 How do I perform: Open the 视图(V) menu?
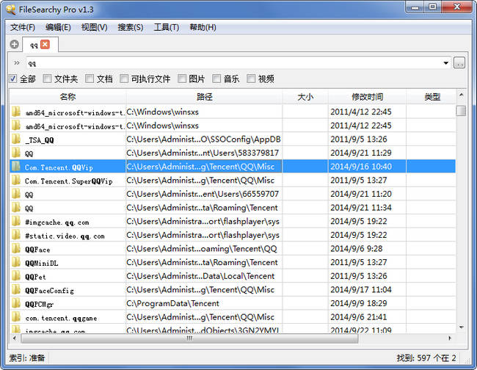coord(95,27)
